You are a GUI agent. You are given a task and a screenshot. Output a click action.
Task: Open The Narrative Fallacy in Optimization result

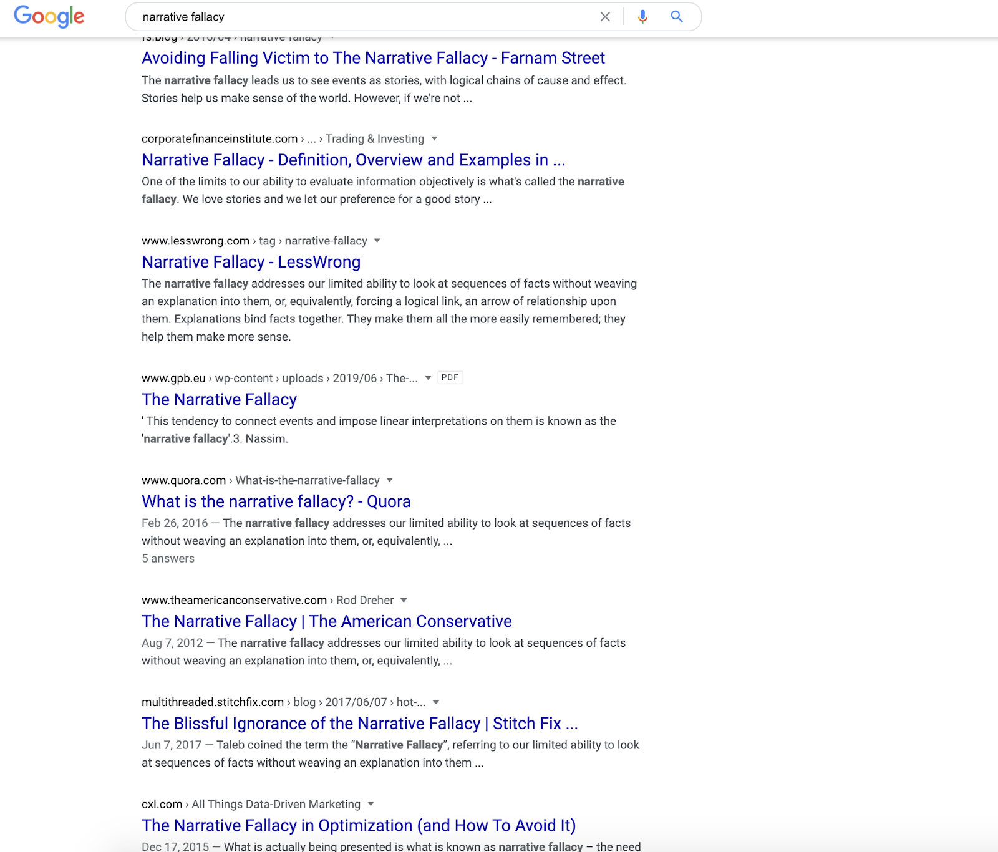[359, 826]
